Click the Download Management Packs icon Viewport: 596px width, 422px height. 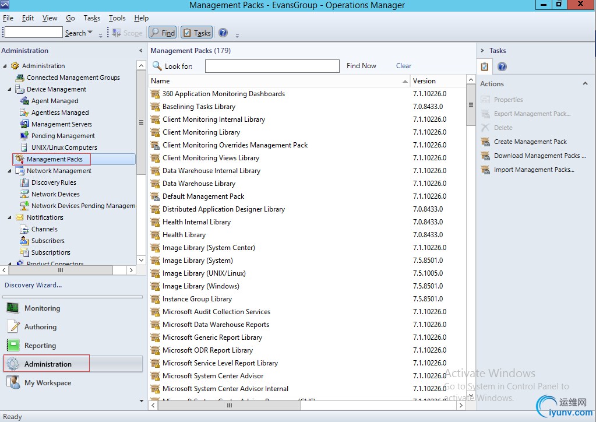tap(485, 156)
